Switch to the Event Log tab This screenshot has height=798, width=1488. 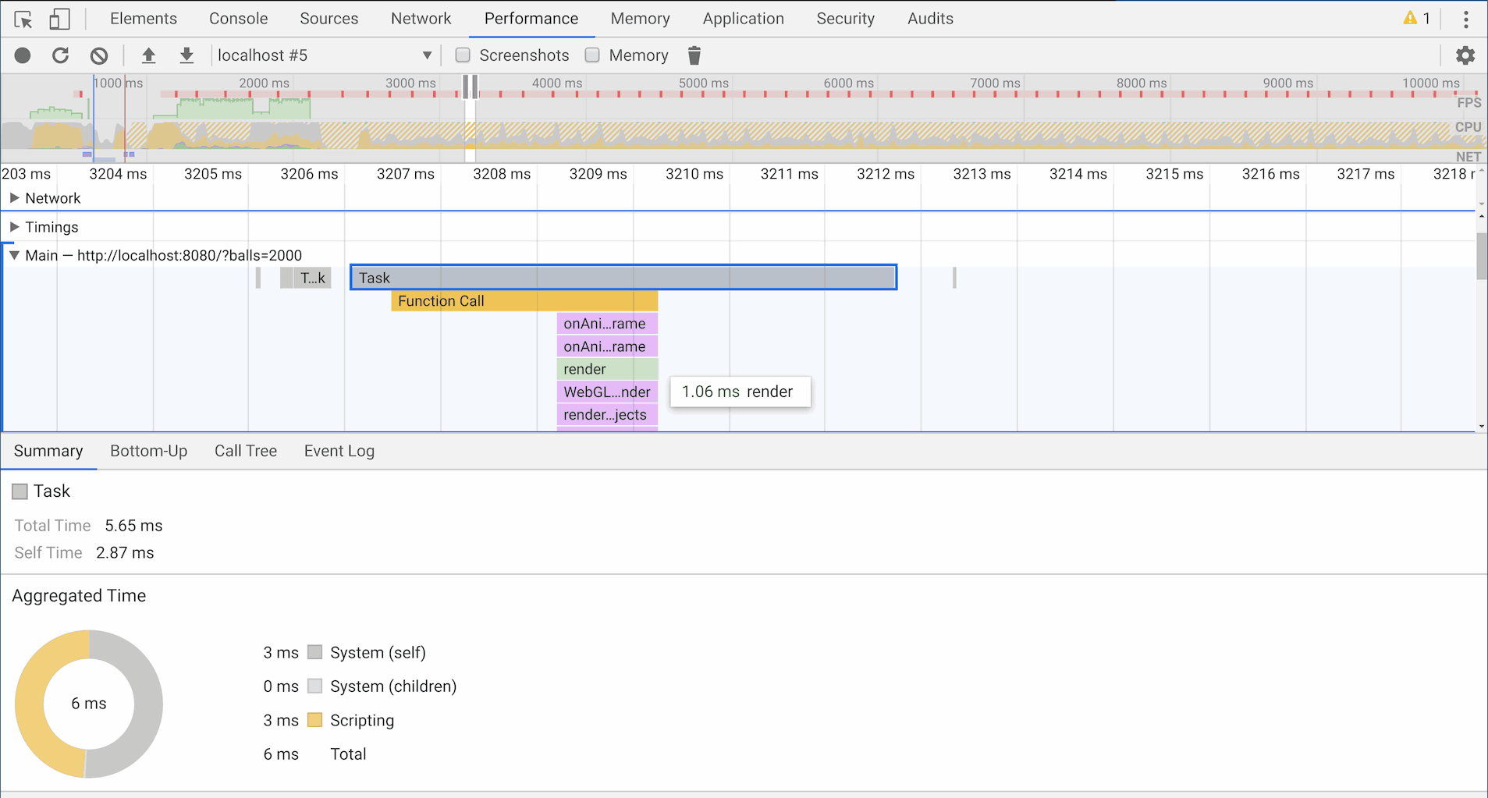339,451
